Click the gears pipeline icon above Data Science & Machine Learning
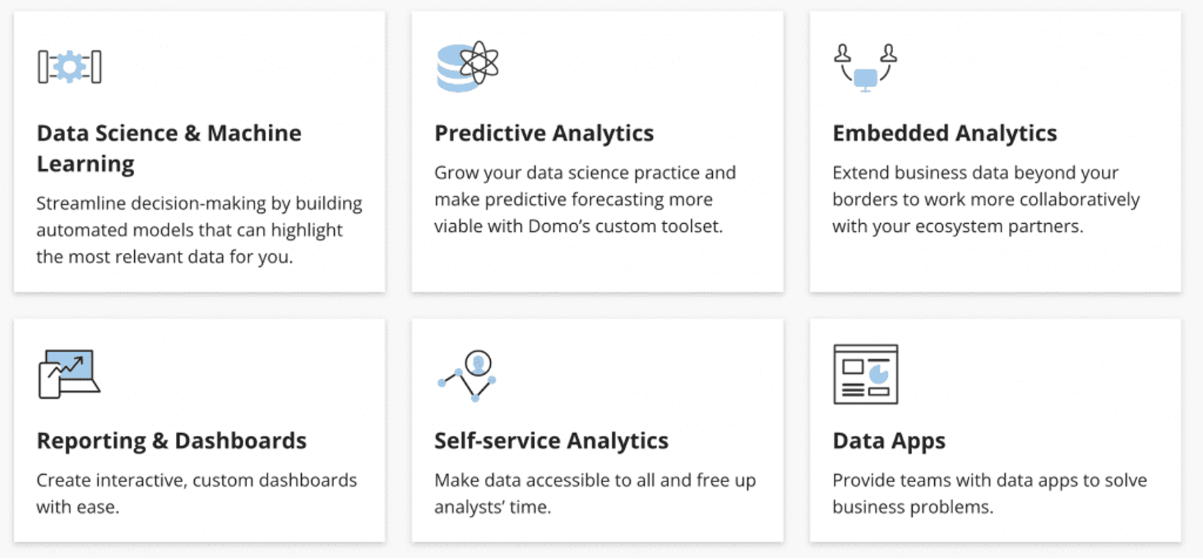 (70, 65)
